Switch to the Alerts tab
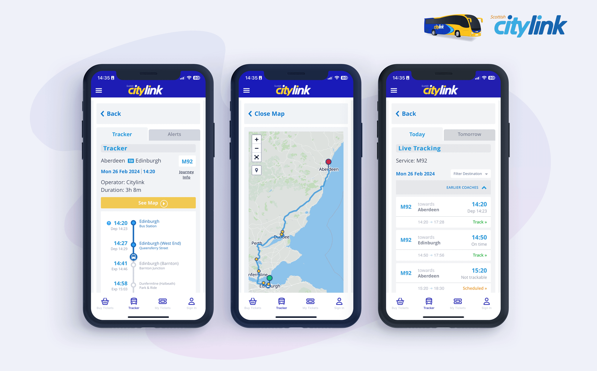The image size is (597, 371). pos(174,133)
